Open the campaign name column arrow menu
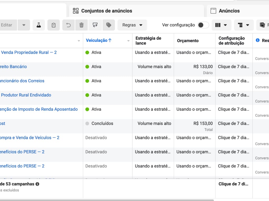269x201 pixels. click(79, 41)
